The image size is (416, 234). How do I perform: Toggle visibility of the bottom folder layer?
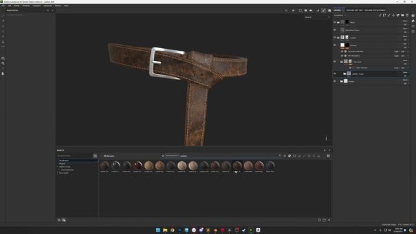click(335, 81)
